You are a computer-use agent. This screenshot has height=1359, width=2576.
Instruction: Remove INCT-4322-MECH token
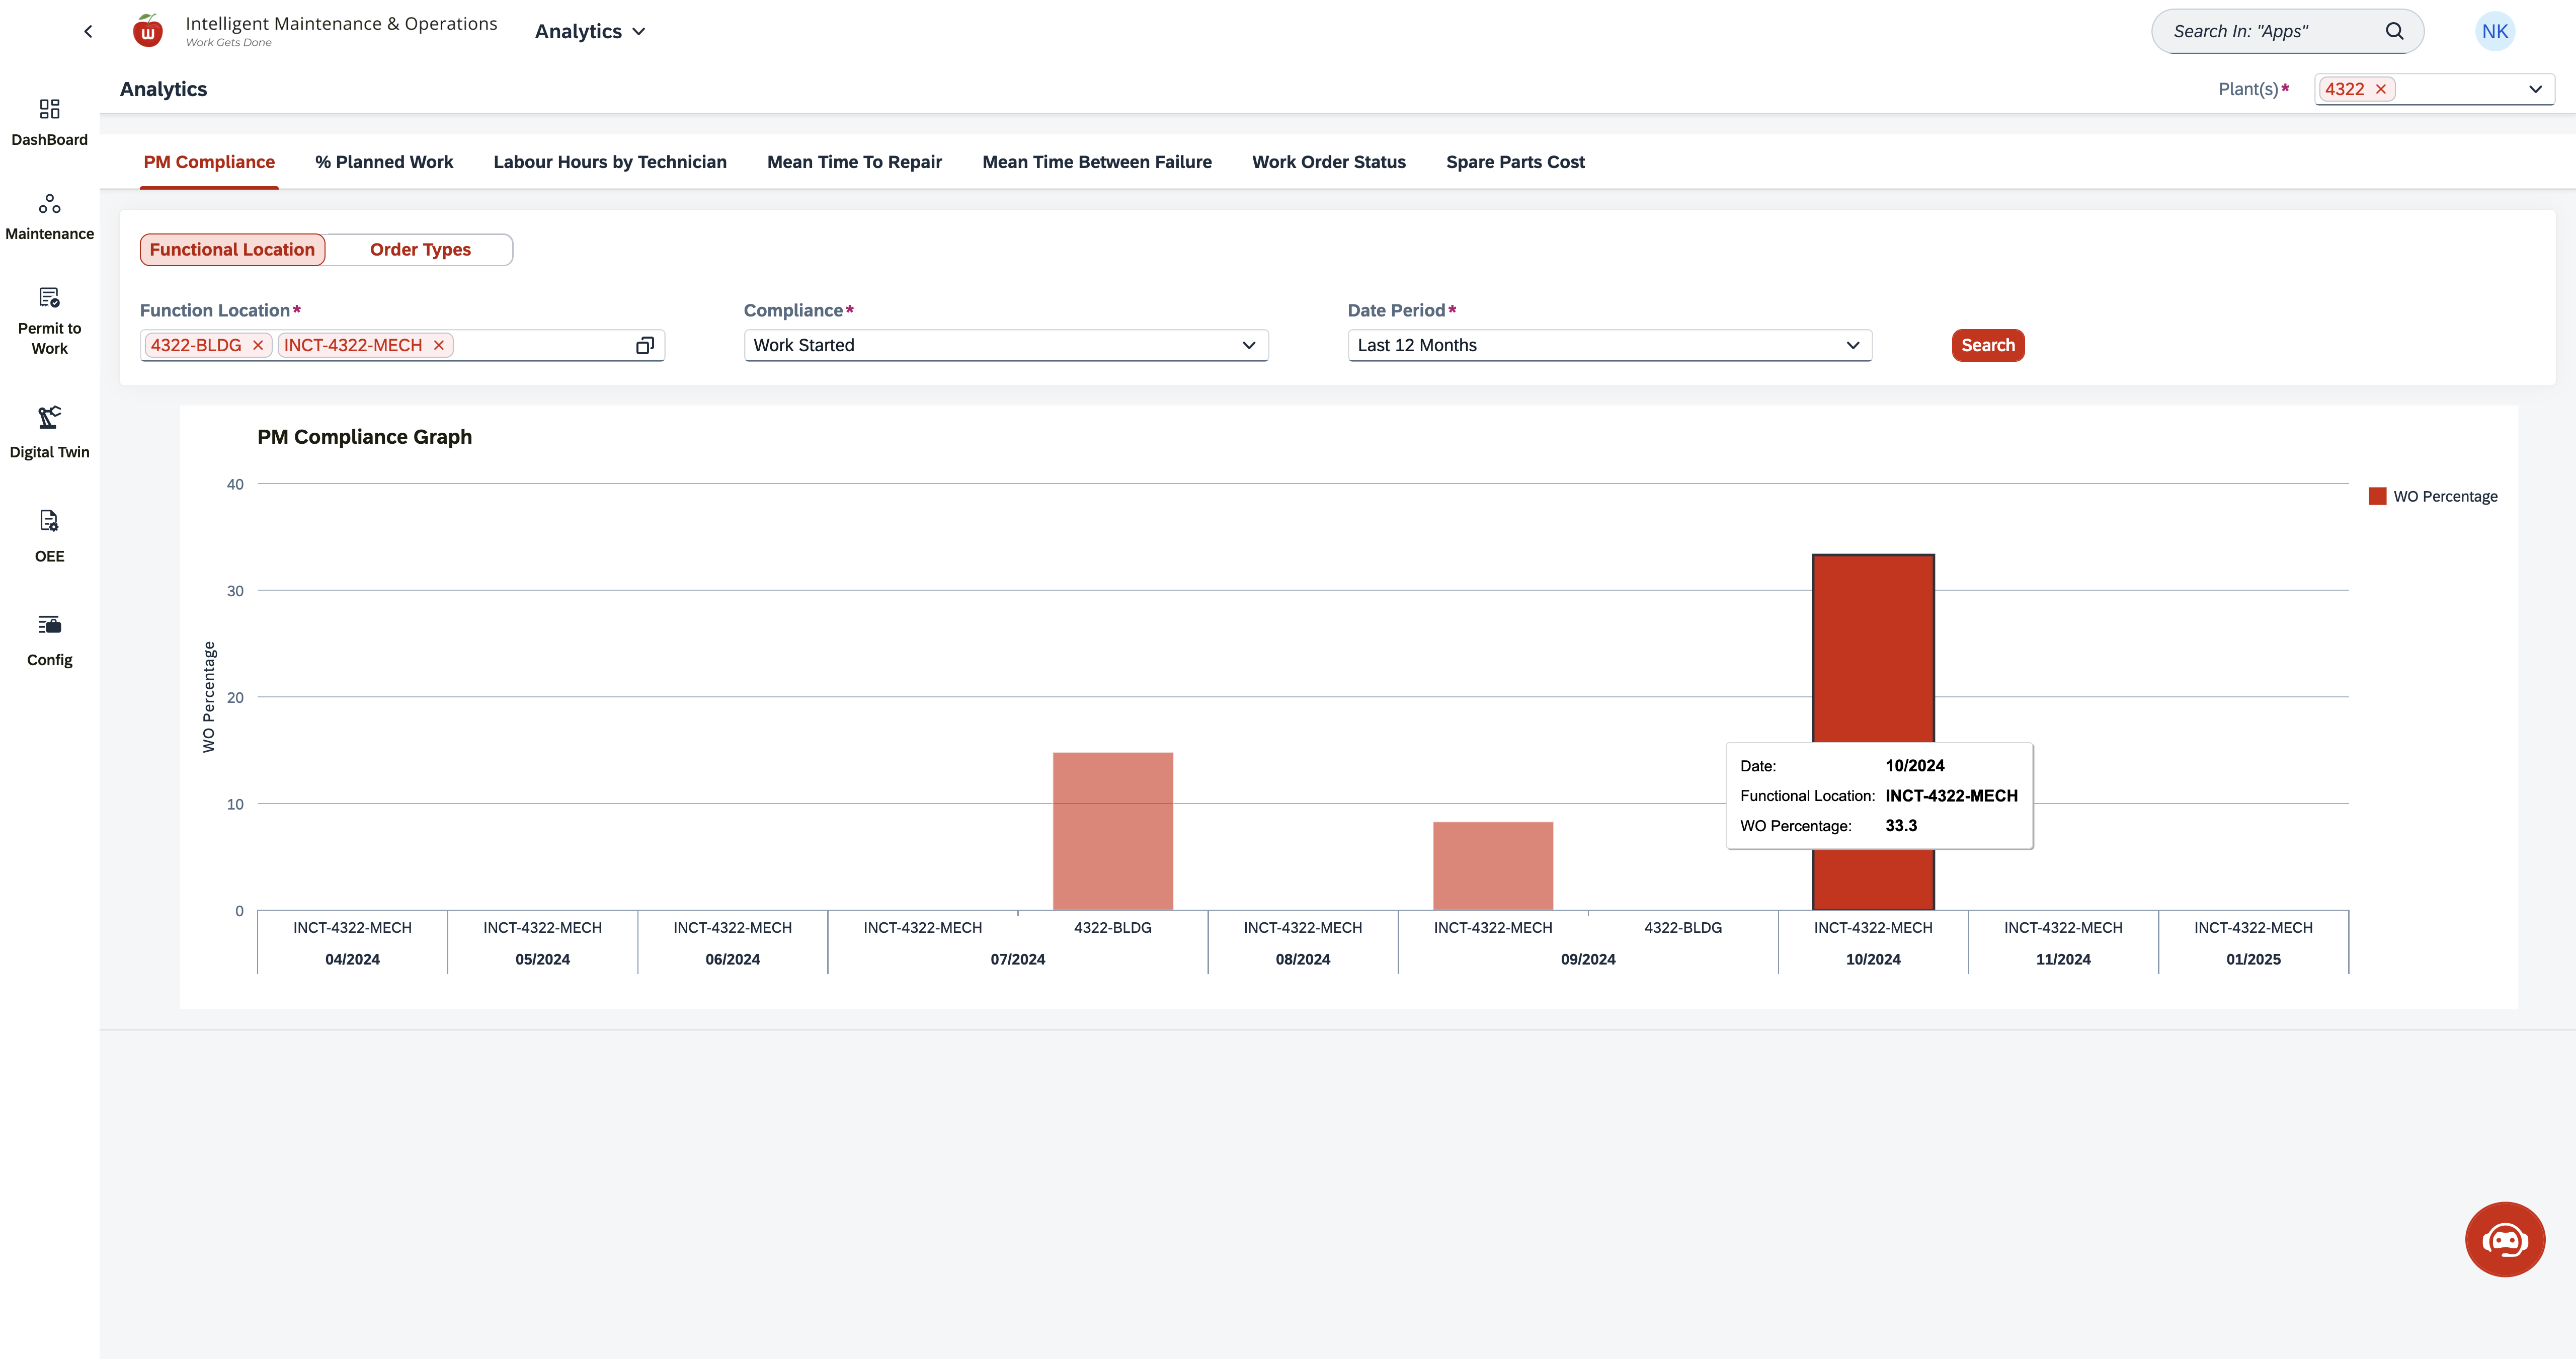click(438, 345)
